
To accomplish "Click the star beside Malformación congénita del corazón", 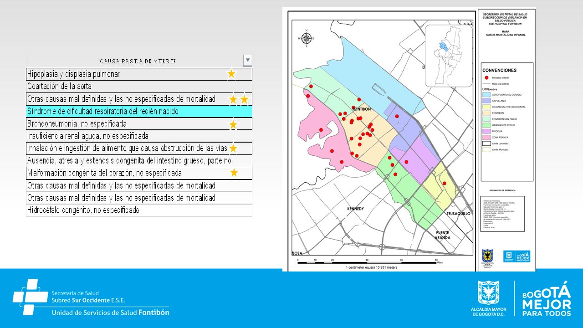I will point(234,173).
